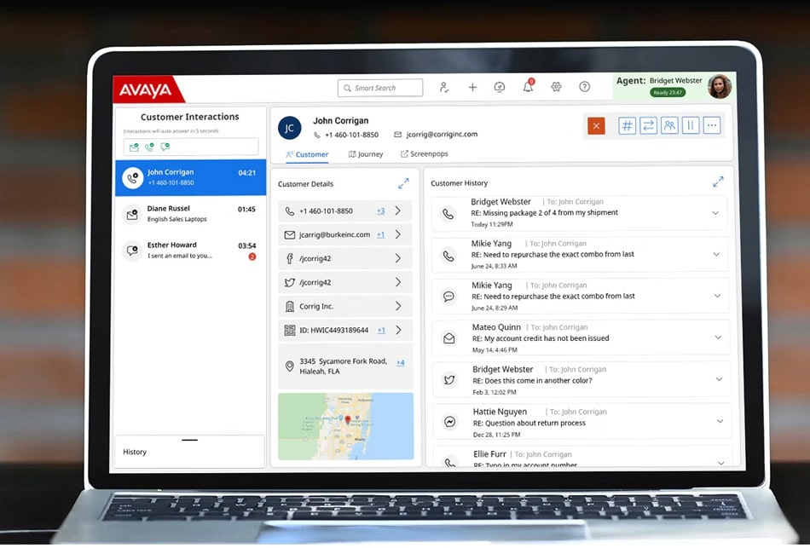Click the jcorrig@corriginc.com email in the header
The height and width of the screenshot is (548, 810).
click(x=442, y=135)
